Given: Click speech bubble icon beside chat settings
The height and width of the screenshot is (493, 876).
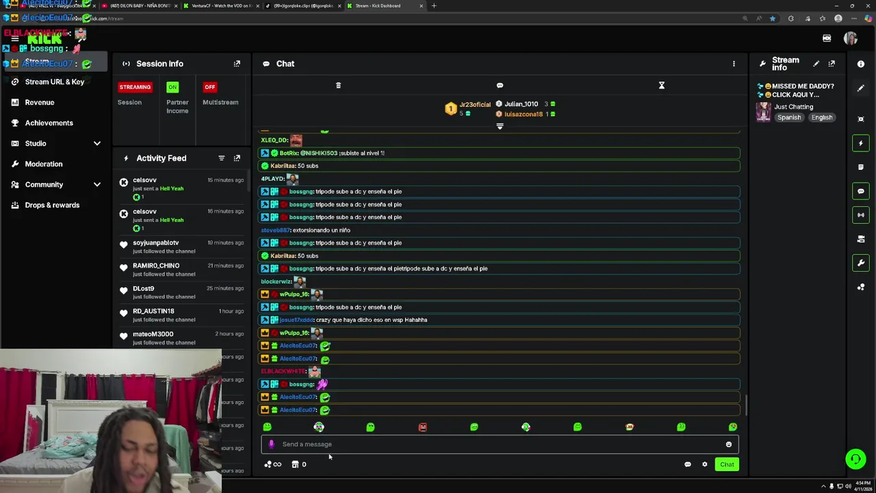Looking at the screenshot, I should (688, 464).
